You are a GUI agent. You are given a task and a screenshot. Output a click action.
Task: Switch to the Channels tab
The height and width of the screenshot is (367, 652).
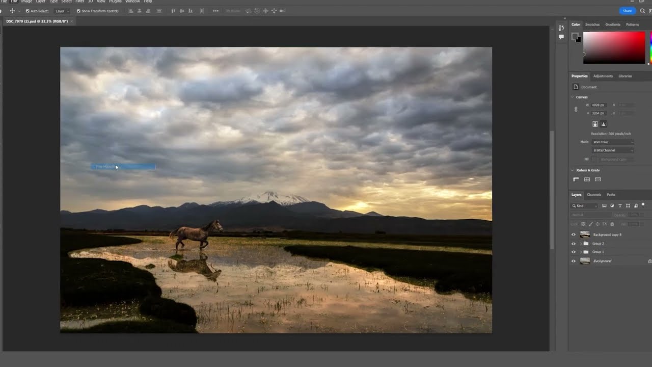tap(594, 195)
